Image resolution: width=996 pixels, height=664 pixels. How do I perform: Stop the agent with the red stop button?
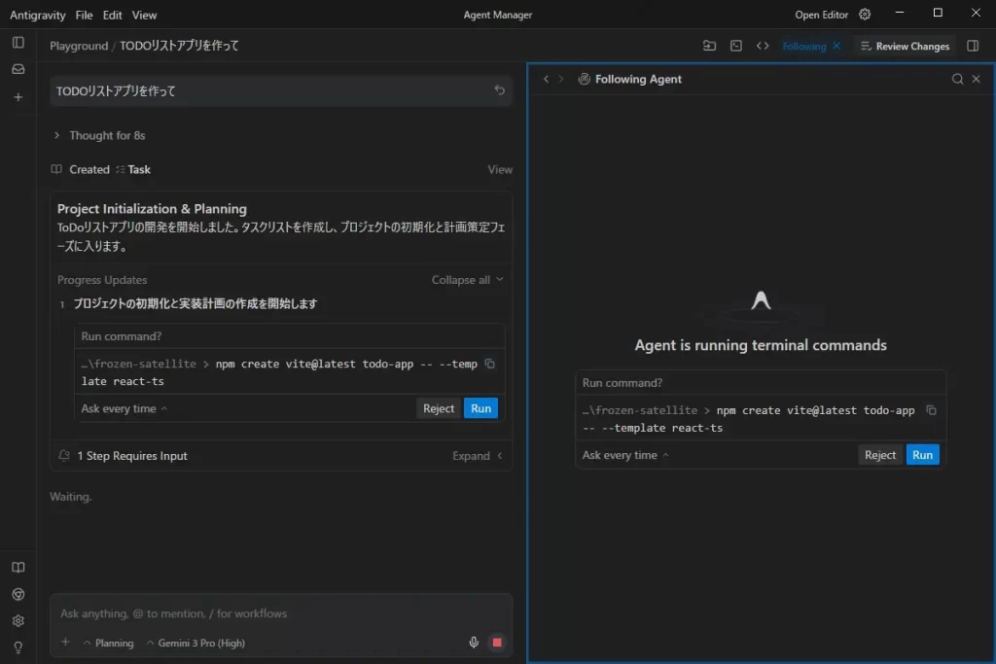pos(497,643)
